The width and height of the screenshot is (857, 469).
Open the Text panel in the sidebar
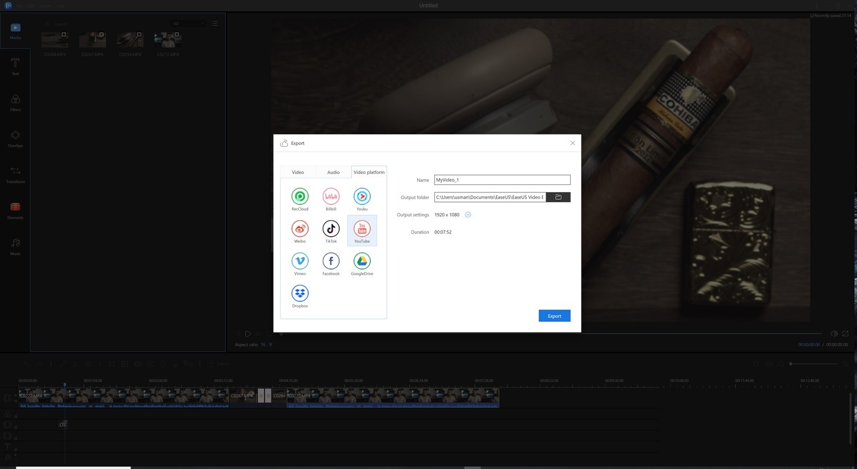point(15,66)
